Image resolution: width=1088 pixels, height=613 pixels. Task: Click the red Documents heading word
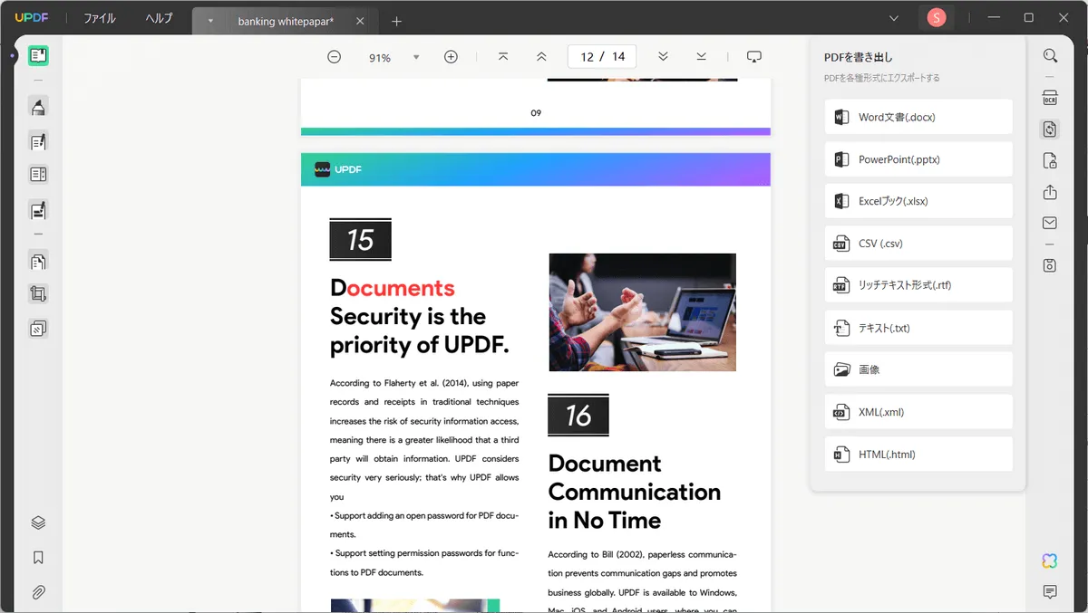pyautogui.click(x=393, y=288)
